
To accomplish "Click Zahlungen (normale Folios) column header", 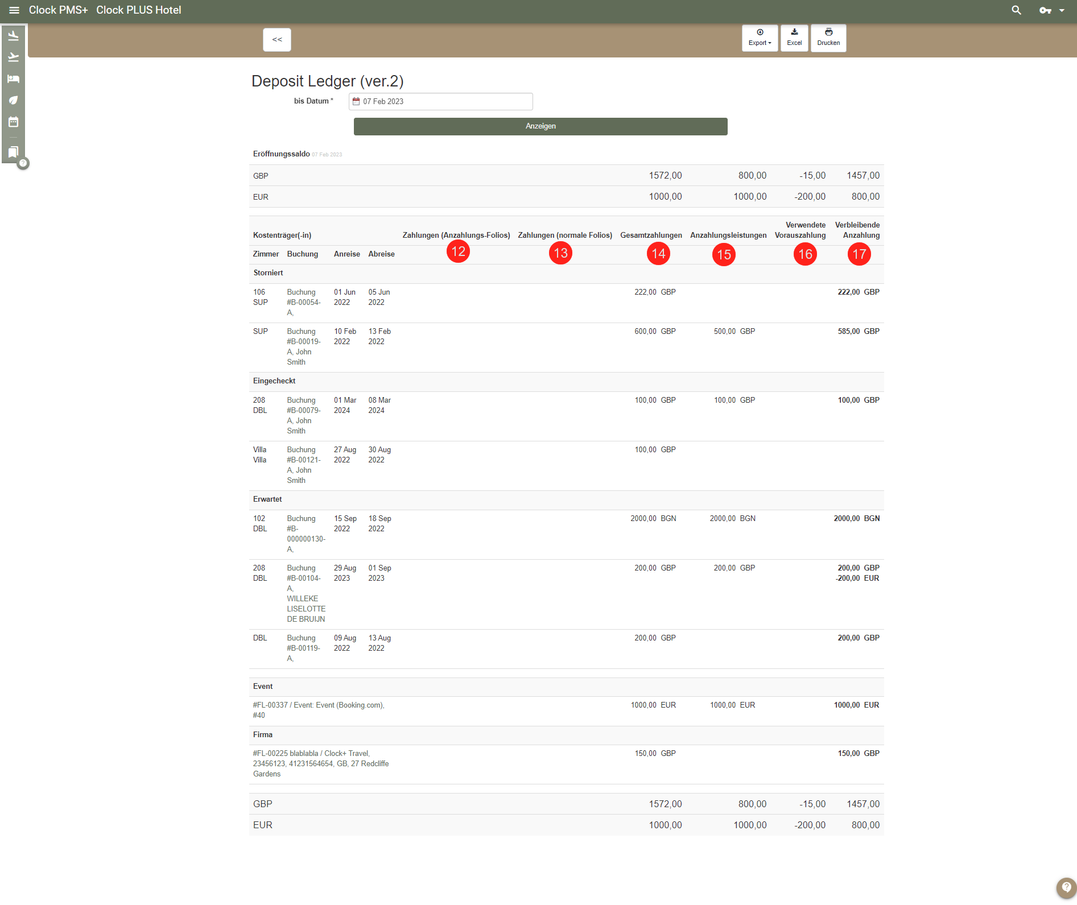I will point(565,235).
